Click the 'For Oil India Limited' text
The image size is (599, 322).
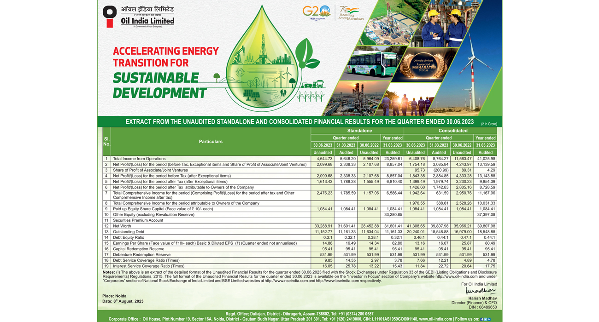(x=479, y=284)
